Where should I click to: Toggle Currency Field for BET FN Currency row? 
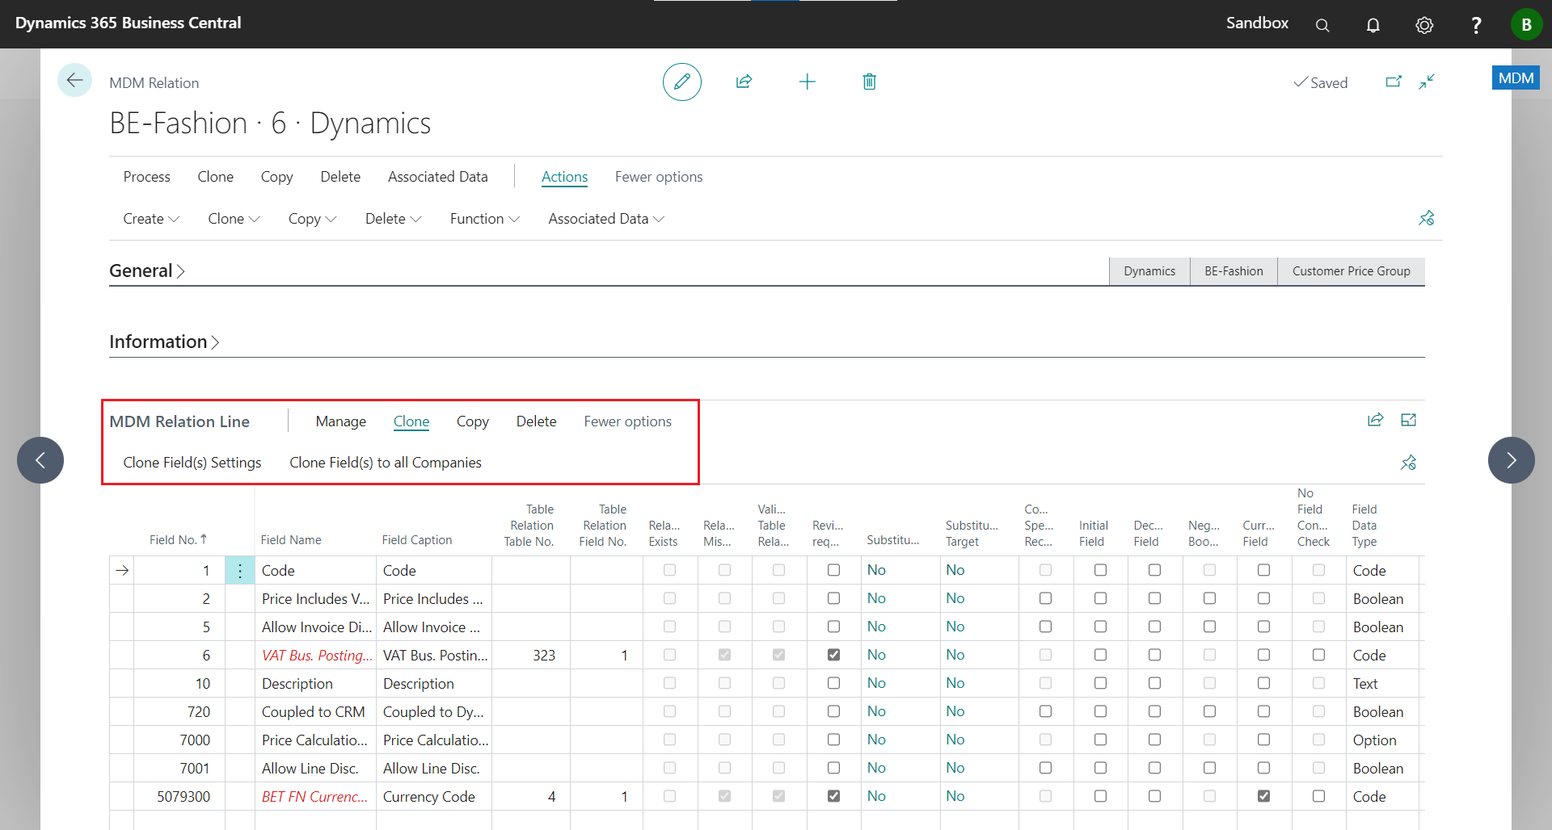(x=1263, y=796)
